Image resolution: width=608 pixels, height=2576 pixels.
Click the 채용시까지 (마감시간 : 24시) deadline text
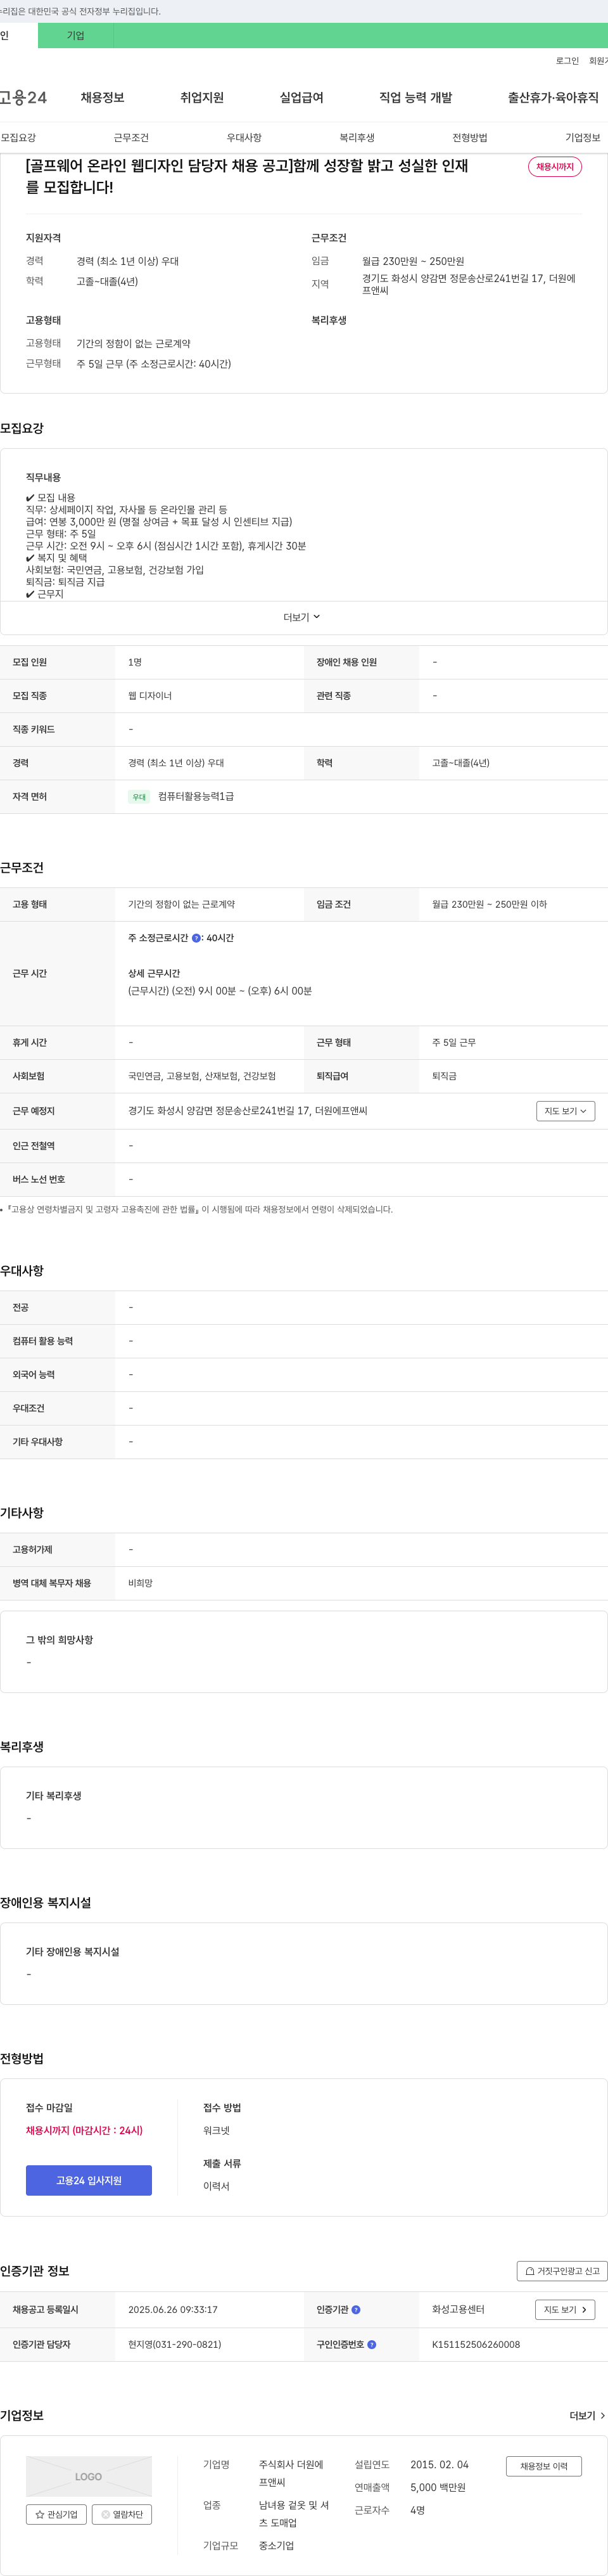(x=84, y=2130)
